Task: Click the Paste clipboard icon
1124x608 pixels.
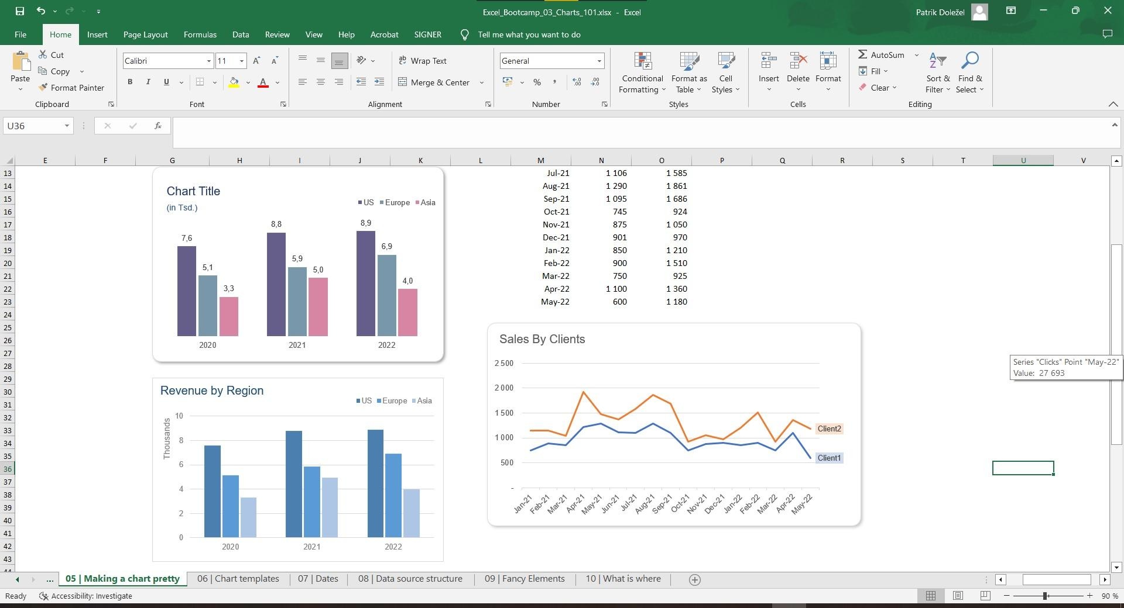Action: point(20,61)
